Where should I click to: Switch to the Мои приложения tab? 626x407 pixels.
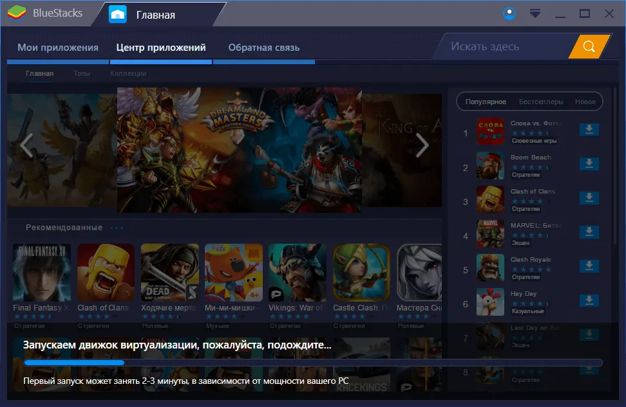pos(58,48)
